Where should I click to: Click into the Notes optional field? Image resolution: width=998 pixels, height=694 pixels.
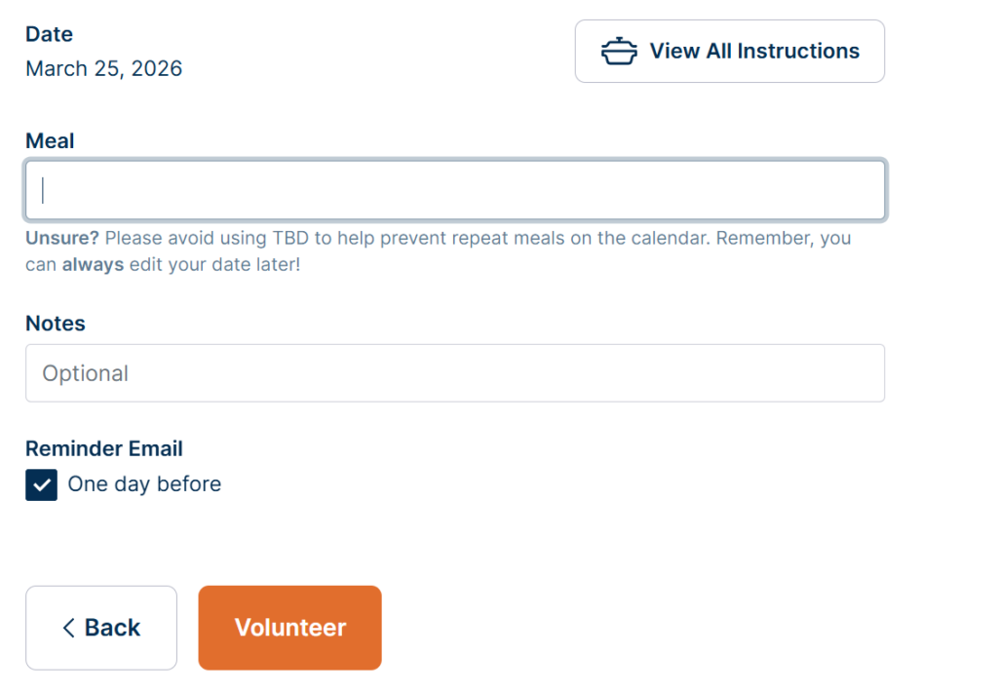point(455,373)
